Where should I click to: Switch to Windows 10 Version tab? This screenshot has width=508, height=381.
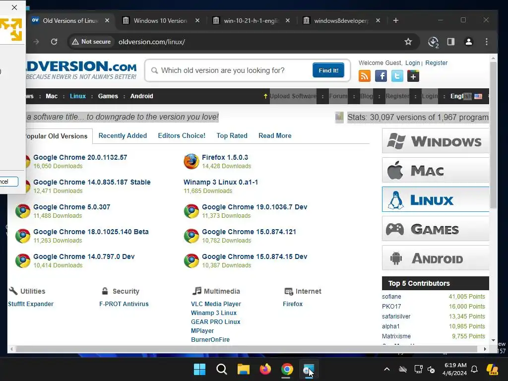tap(160, 20)
